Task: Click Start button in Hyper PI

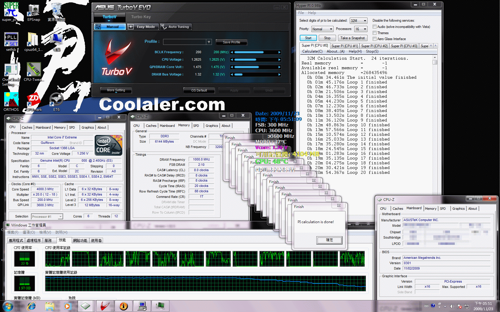Action: tap(308, 38)
